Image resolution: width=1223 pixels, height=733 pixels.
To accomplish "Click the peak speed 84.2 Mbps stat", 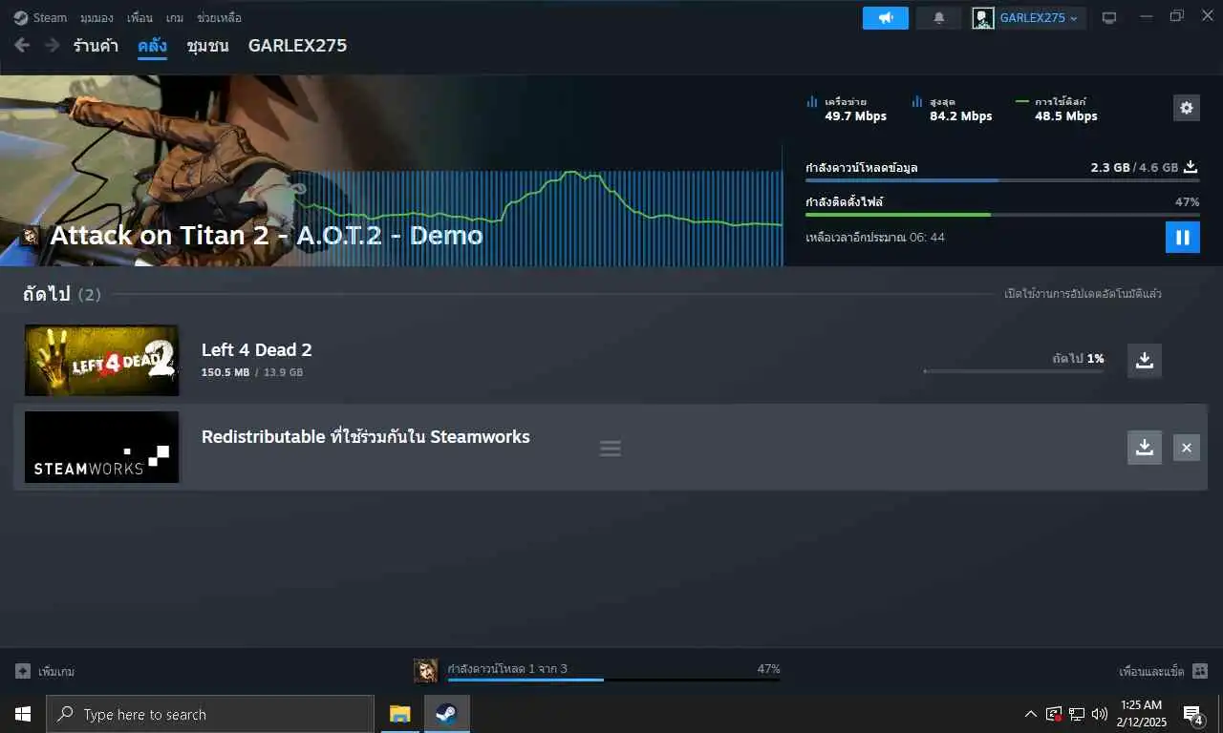I will click(952, 109).
